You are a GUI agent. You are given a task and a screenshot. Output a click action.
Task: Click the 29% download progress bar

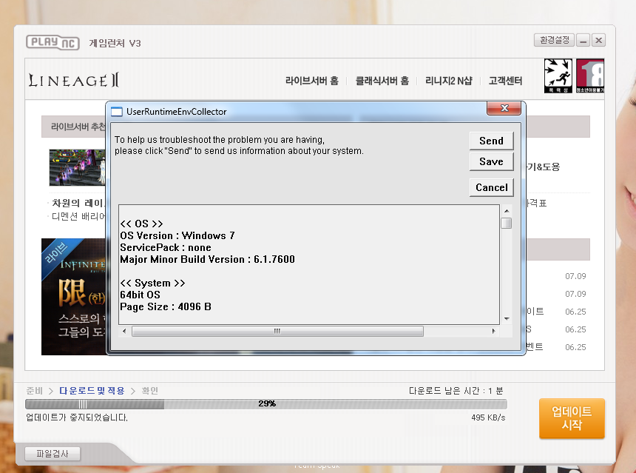[266, 404]
